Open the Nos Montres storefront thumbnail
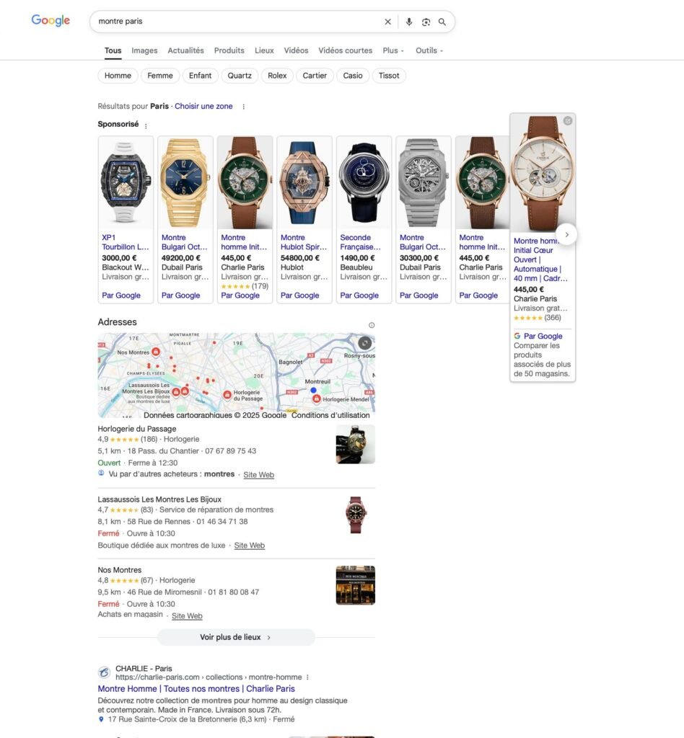This screenshot has width=684, height=738. [356, 585]
